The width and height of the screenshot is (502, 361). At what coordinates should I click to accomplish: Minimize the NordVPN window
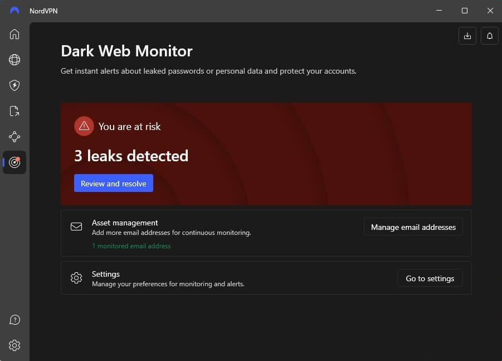(439, 11)
